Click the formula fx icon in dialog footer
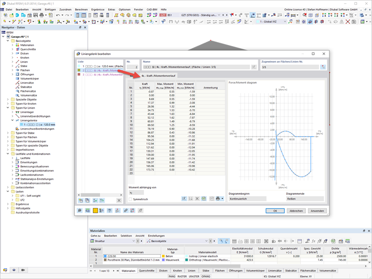Viewport: 372px width, 279px height. pyautogui.click(x=140, y=210)
